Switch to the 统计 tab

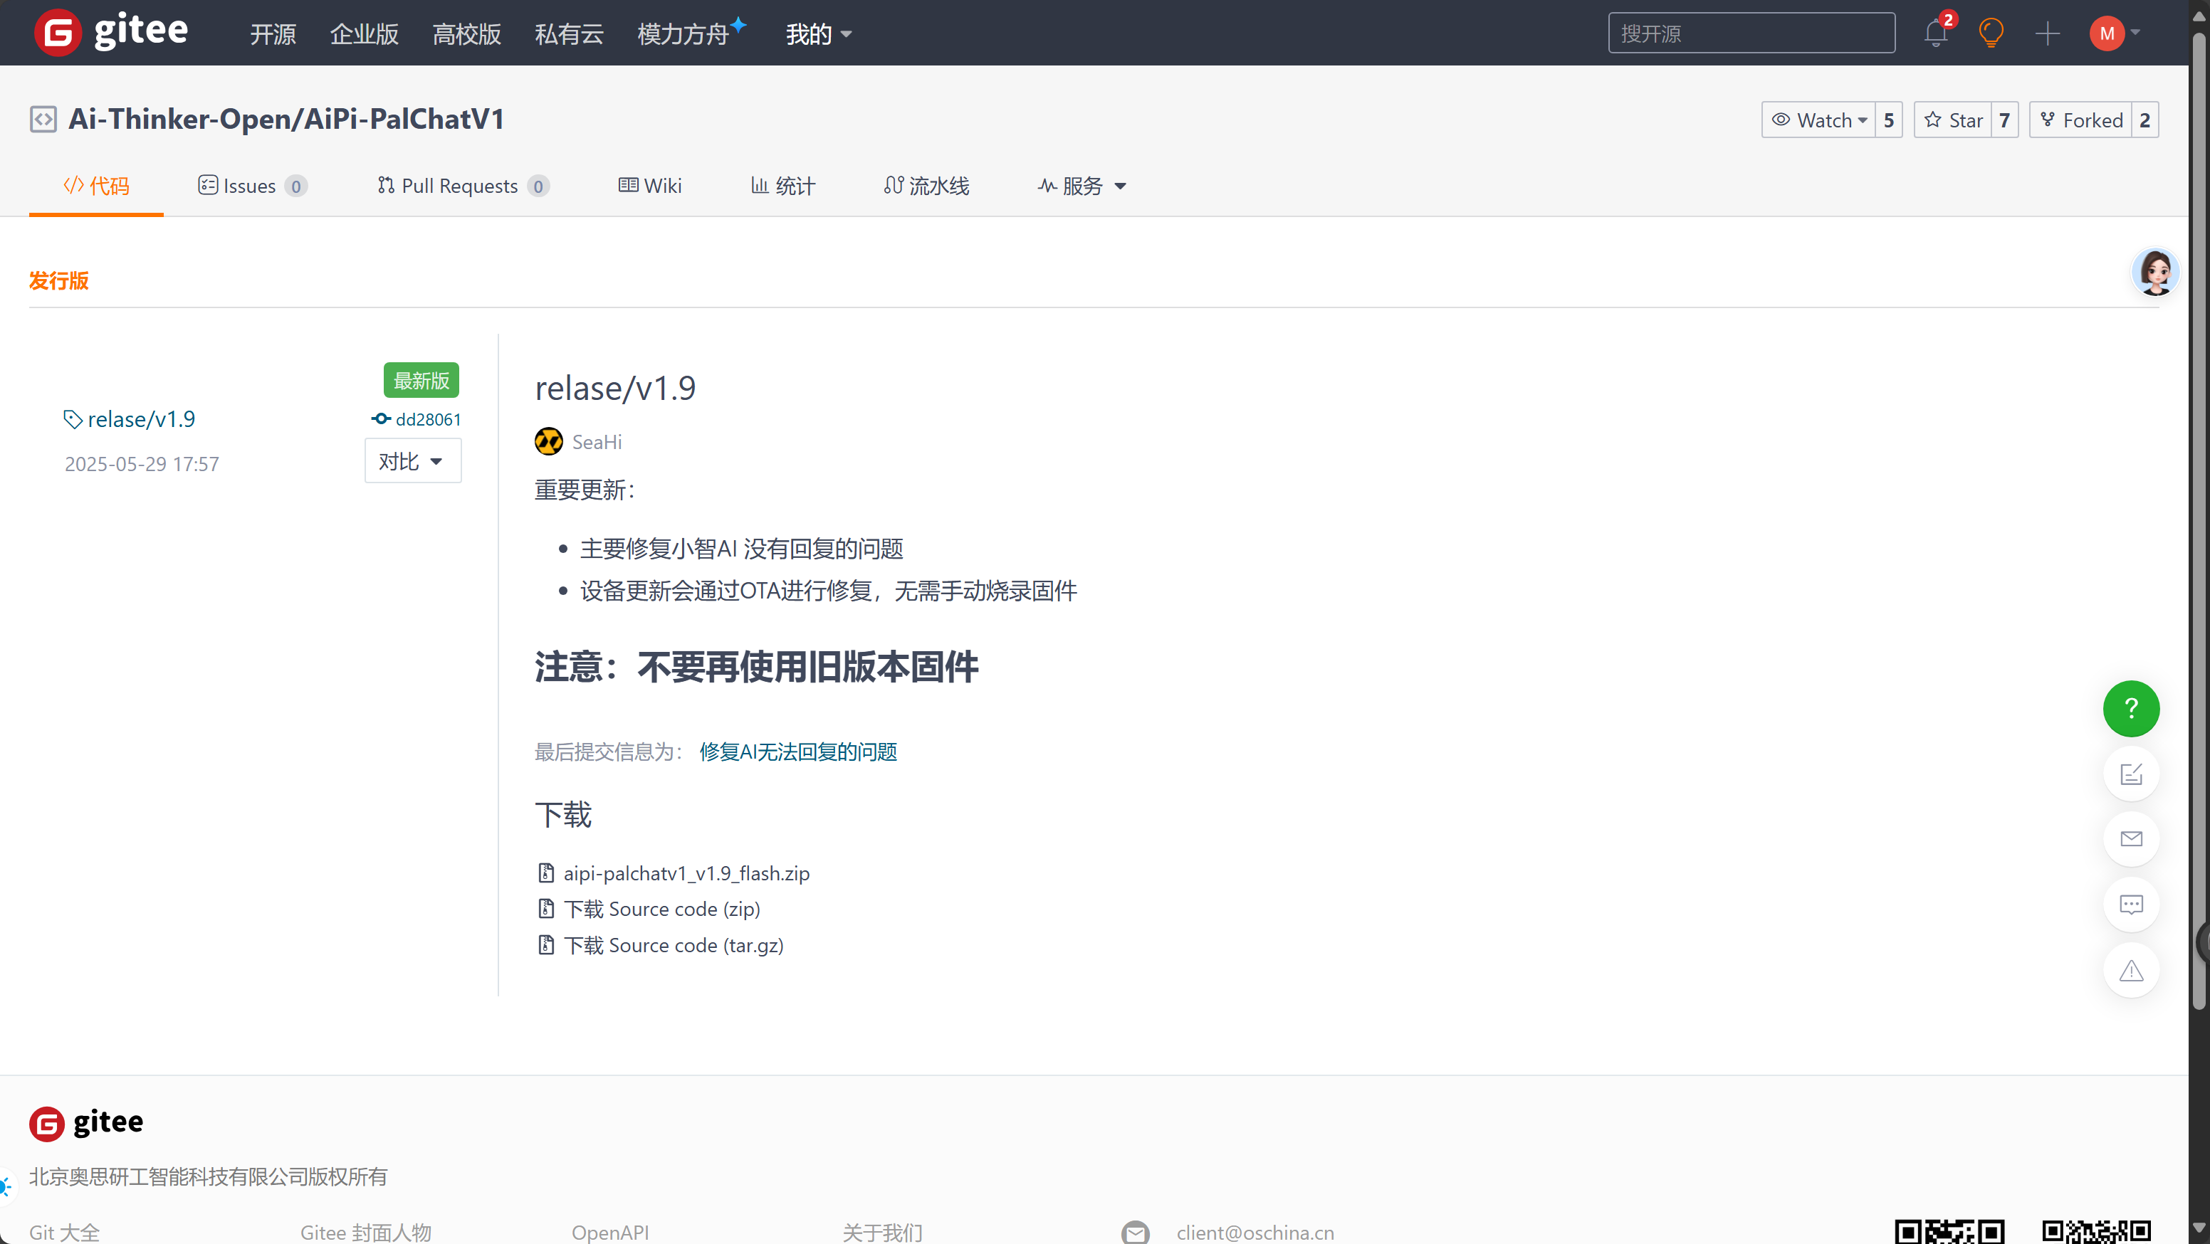[782, 186]
